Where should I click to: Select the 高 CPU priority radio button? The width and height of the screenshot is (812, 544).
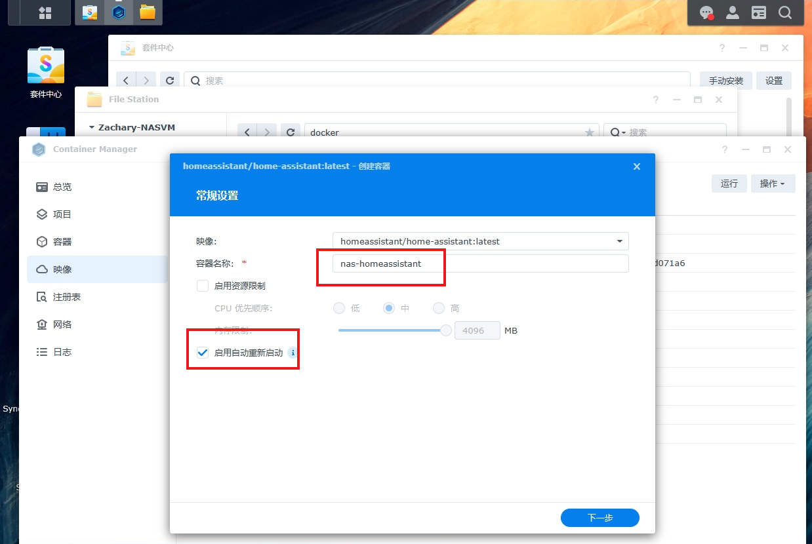click(x=438, y=308)
